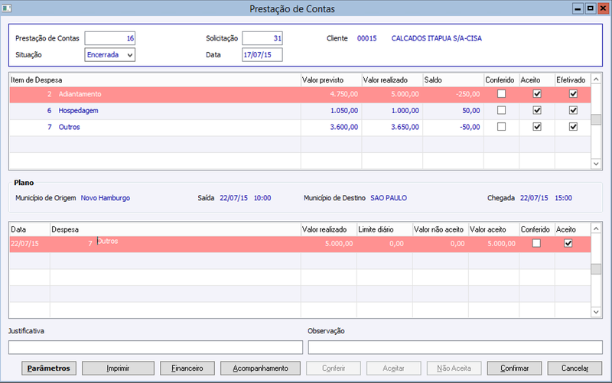
Task: Toggle Conferido checkbox for Adiantamento row
Action: pos(502,93)
